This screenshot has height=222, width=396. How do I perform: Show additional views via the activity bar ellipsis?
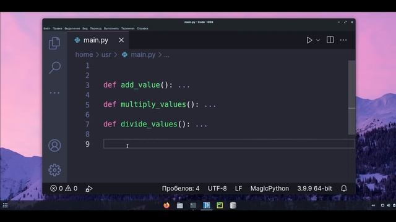tap(54, 92)
